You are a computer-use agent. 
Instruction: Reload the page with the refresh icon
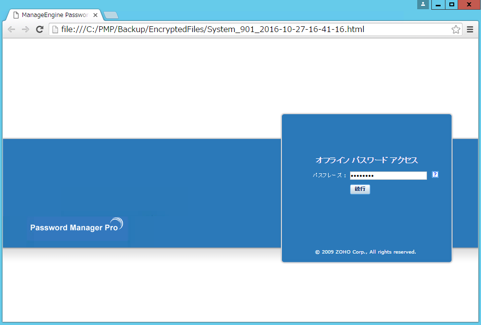click(39, 29)
